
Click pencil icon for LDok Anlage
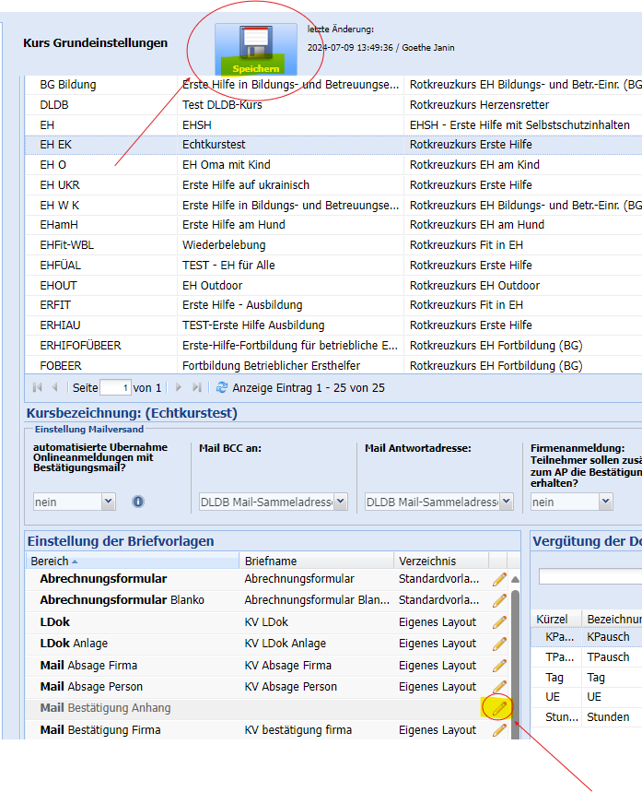499,644
